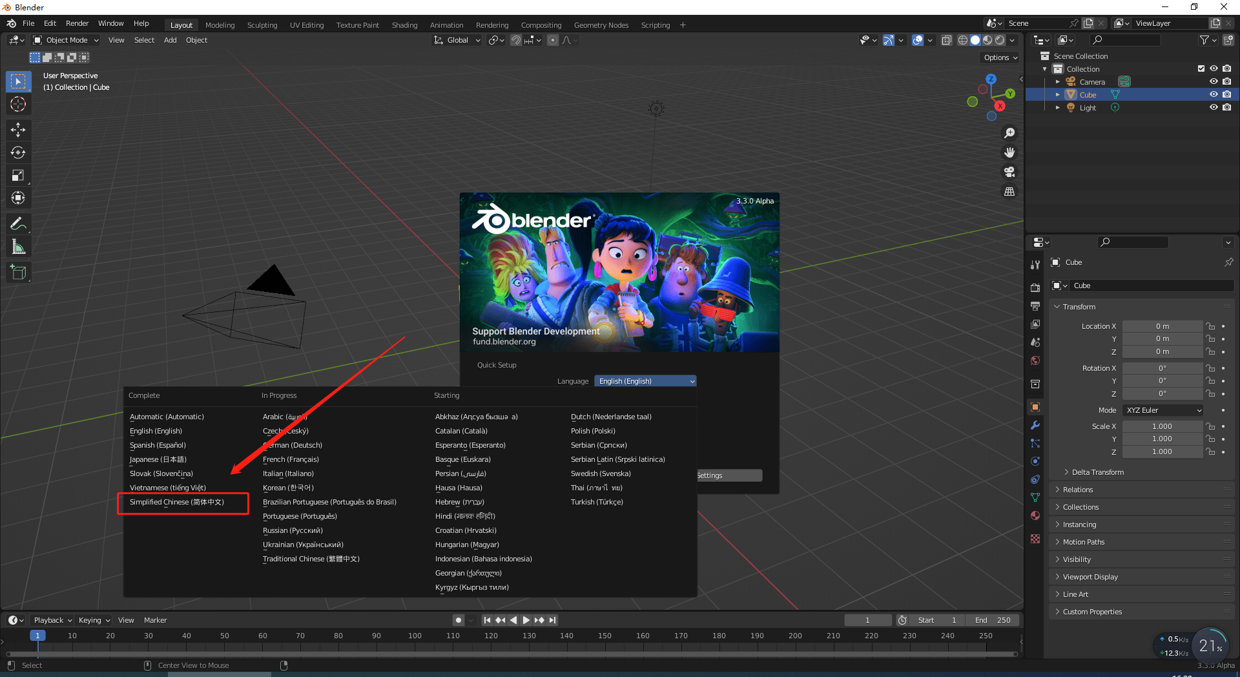Screen dimensions: 1240x677
Task: Open the XYZ Euler rotation mode dropdown
Action: click(1163, 410)
